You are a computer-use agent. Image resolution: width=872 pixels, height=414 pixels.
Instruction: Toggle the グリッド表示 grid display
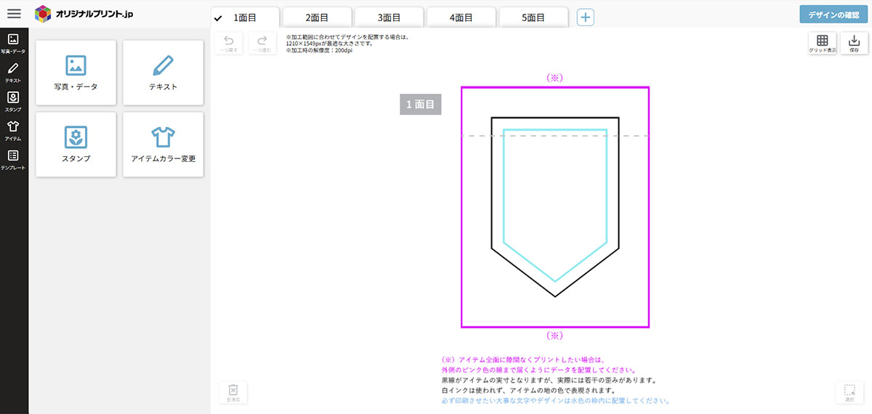pyautogui.click(x=822, y=44)
